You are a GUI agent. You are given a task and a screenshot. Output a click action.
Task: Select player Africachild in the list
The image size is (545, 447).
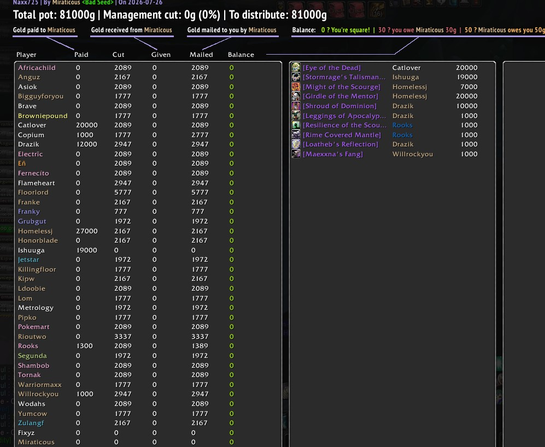[37, 68]
